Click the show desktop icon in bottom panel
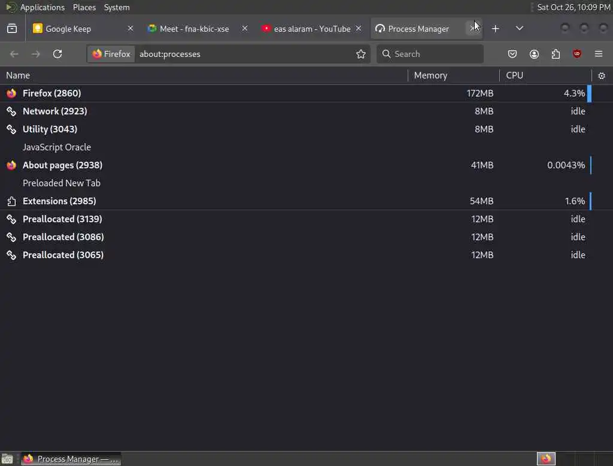613x466 pixels. point(7,459)
